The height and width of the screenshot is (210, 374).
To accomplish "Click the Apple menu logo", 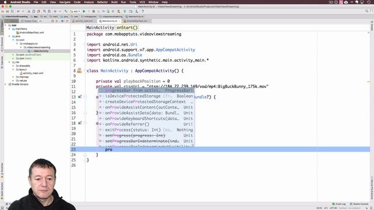I will (x=5, y=2).
